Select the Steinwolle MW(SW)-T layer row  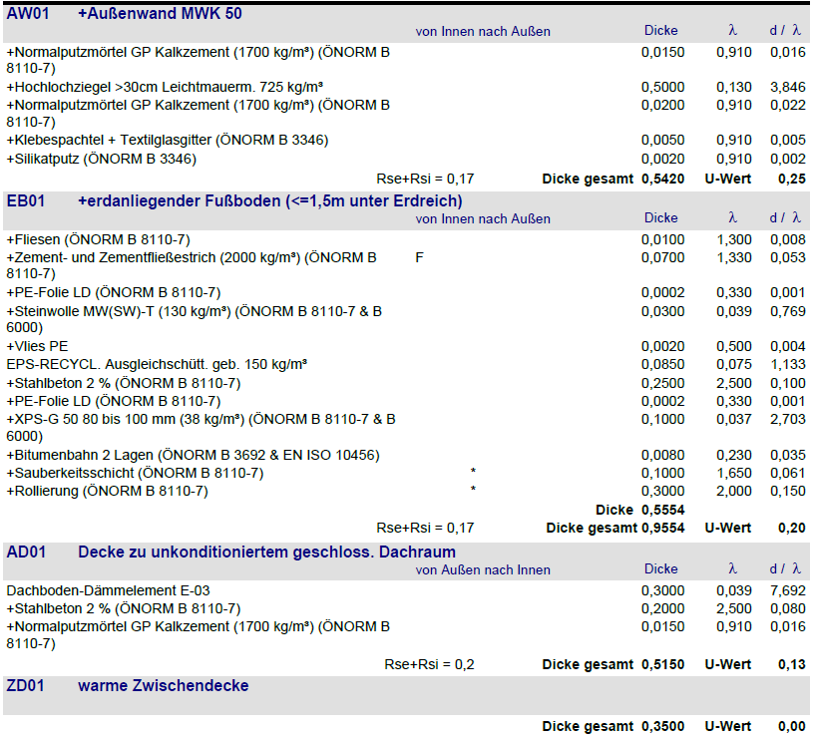(195, 312)
